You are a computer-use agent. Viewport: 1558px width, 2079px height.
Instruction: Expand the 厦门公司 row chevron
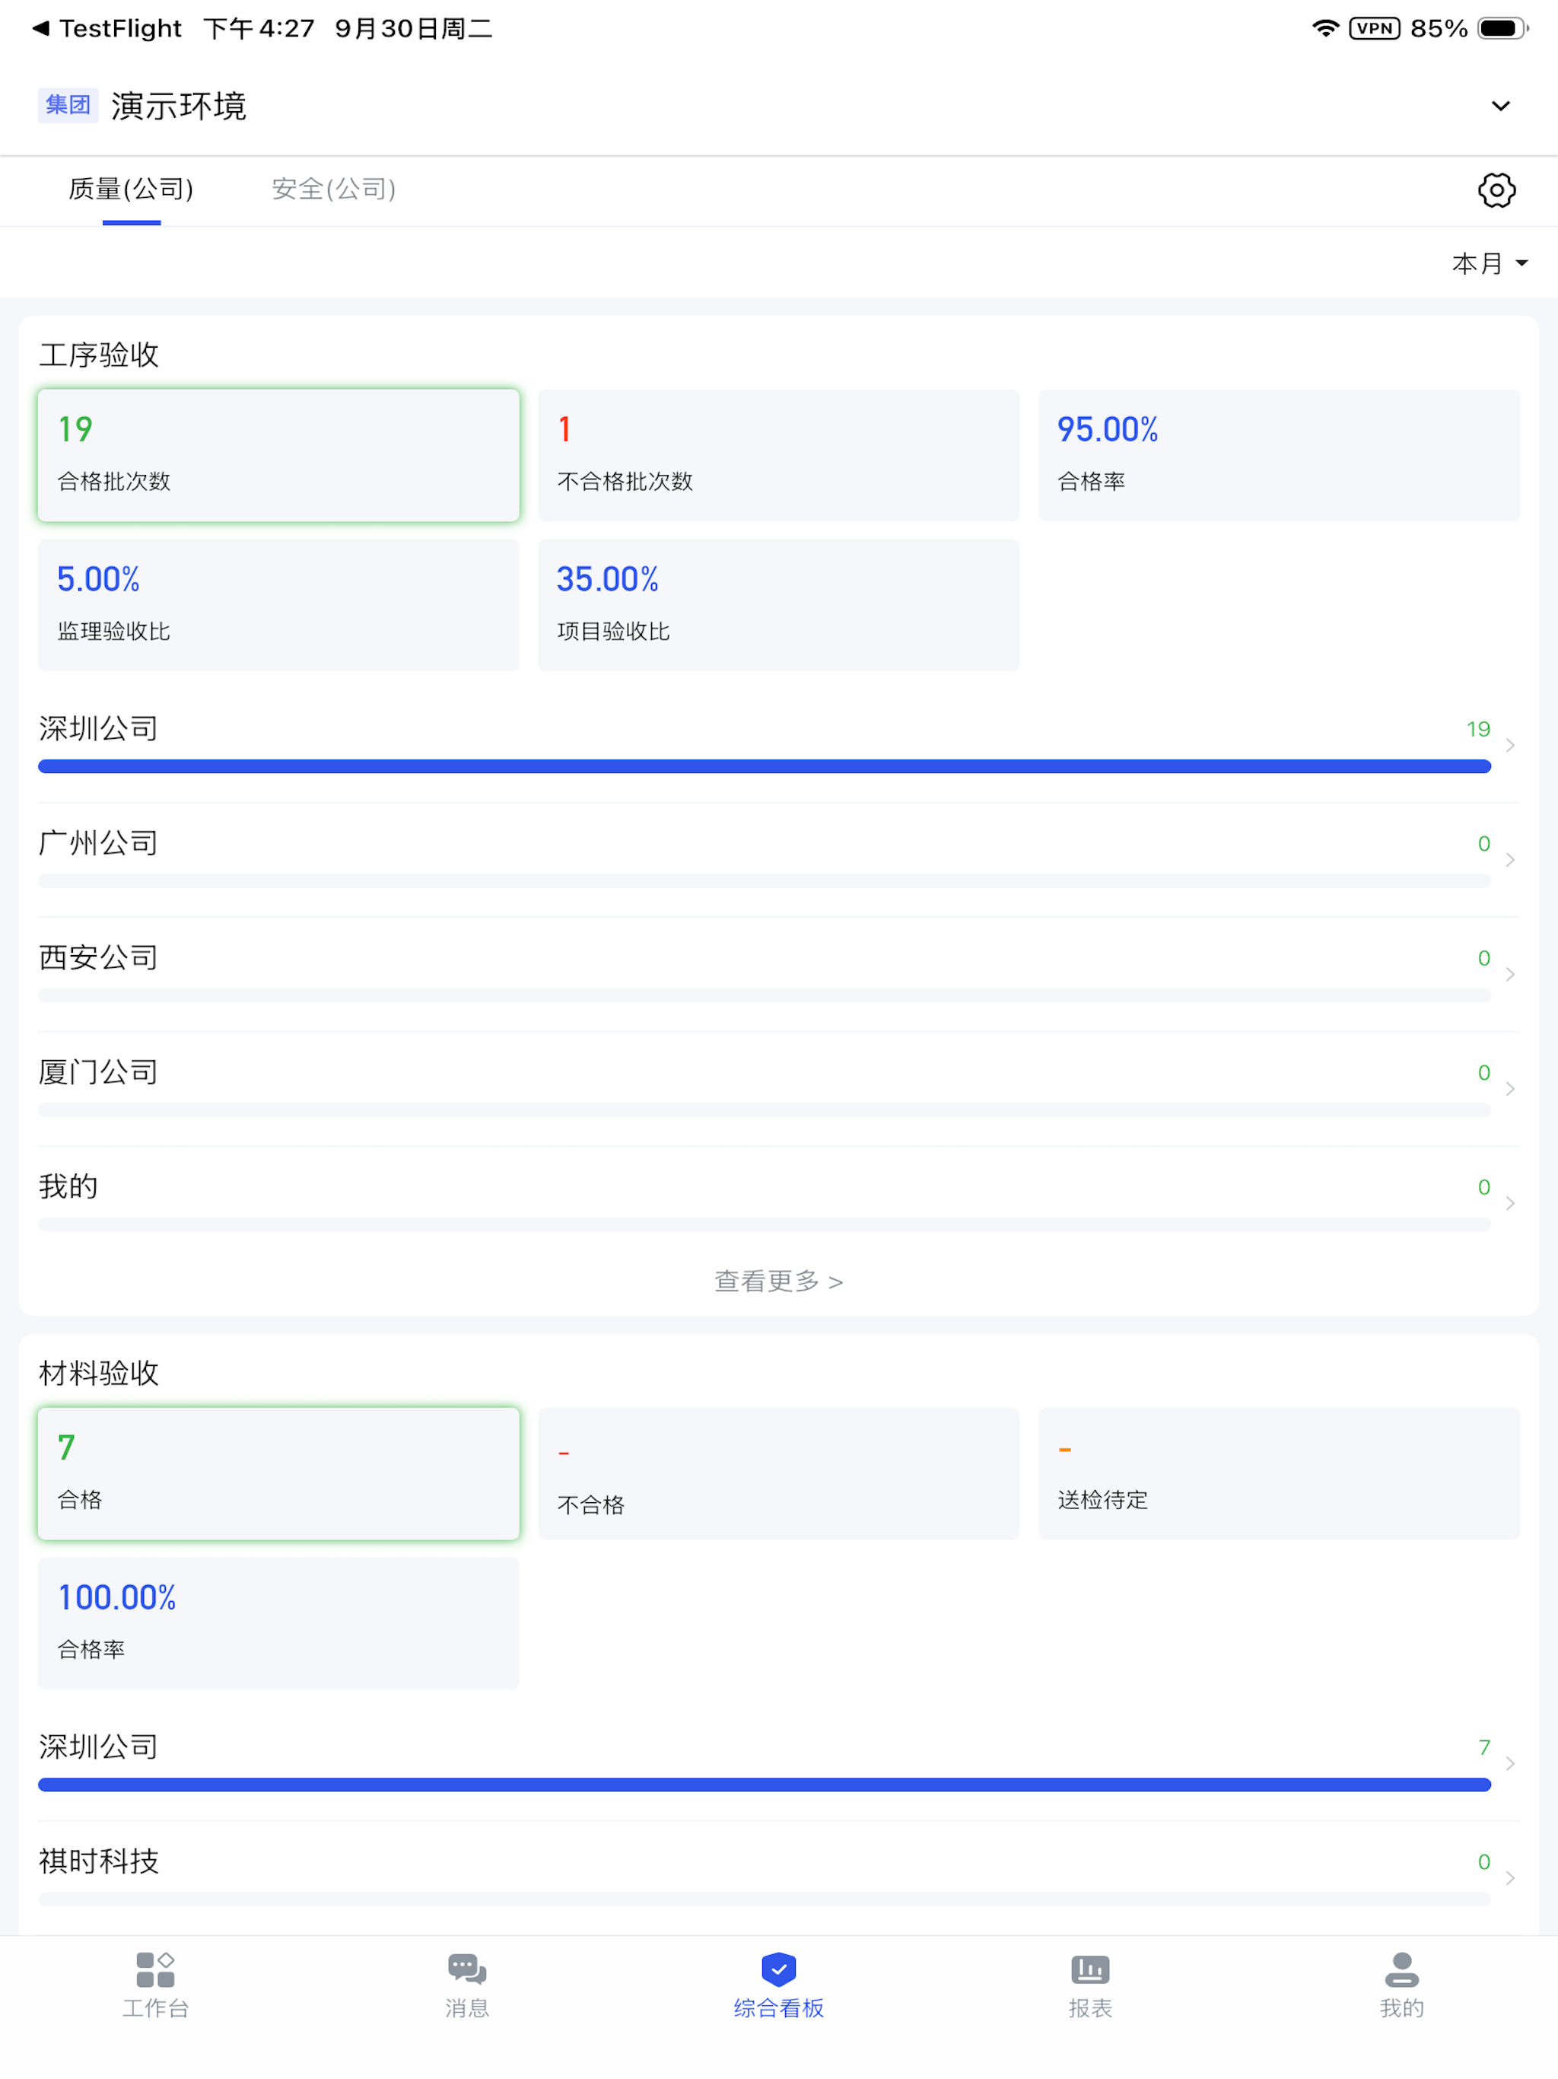(1510, 1089)
